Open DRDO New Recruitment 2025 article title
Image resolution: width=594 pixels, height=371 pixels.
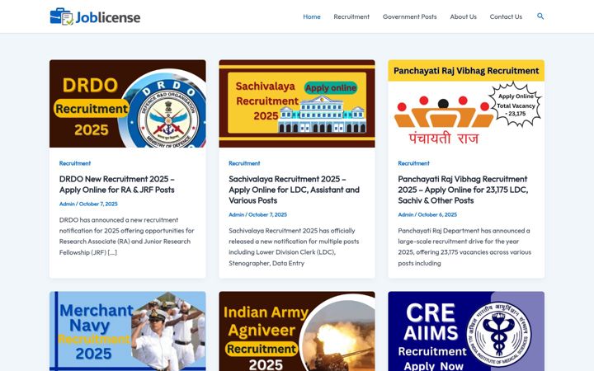(116, 185)
